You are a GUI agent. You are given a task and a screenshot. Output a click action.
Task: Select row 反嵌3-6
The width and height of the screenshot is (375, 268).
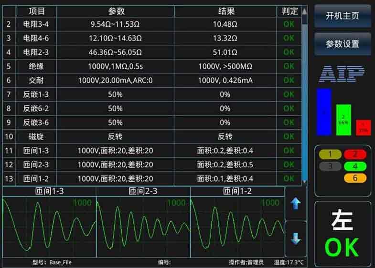(x=152, y=123)
